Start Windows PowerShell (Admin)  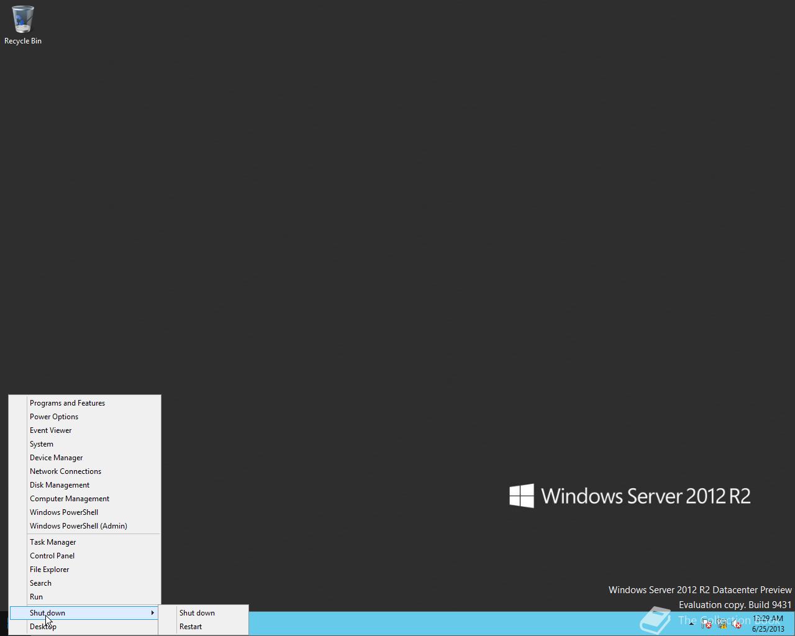(x=85, y=526)
